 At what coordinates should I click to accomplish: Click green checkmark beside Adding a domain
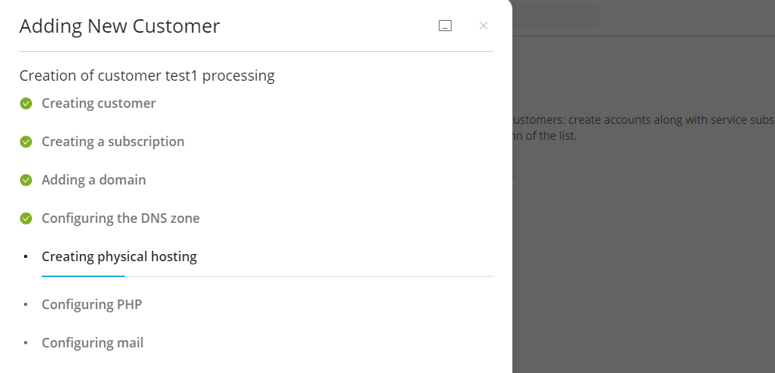(x=26, y=180)
